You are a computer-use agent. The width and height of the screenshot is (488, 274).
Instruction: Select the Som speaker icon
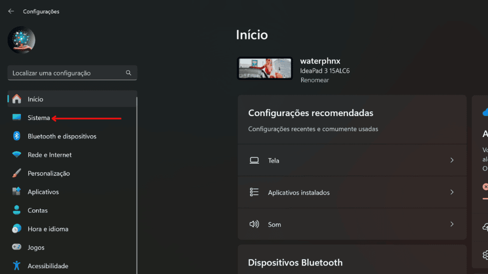[254, 224]
